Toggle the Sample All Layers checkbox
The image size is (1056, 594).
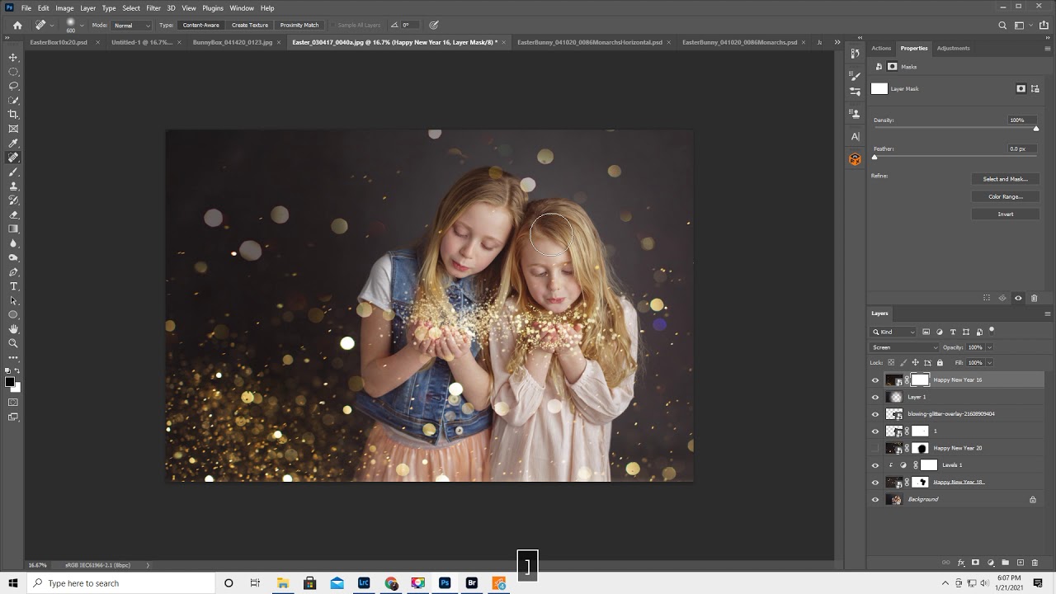pos(332,25)
